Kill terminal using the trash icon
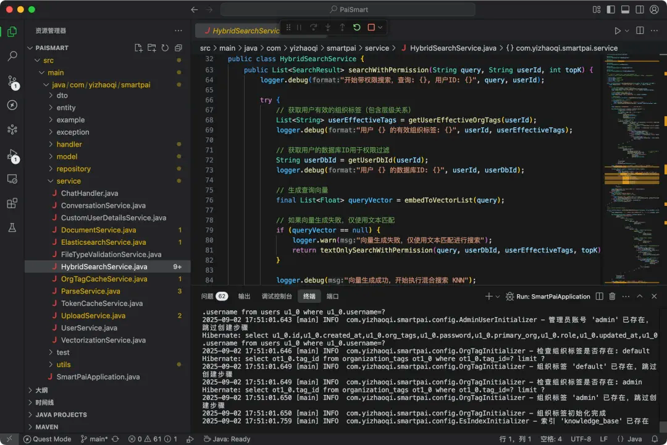The width and height of the screenshot is (667, 445). [612, 297]
